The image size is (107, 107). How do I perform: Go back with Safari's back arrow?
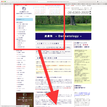pyautogui.click(x=8, y=2)
